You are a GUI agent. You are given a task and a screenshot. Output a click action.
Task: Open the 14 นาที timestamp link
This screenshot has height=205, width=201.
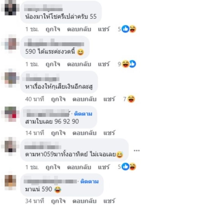(35, 133)
